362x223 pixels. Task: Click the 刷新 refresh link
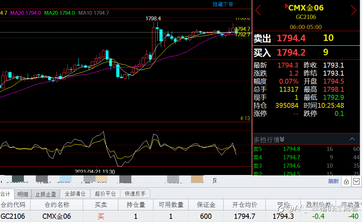[333, 181]
